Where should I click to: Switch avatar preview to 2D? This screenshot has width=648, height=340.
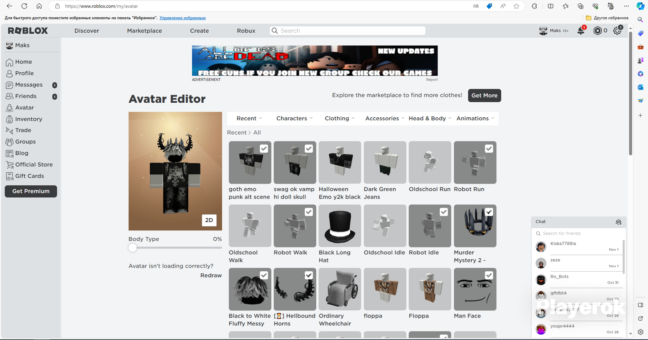(209, 220)
